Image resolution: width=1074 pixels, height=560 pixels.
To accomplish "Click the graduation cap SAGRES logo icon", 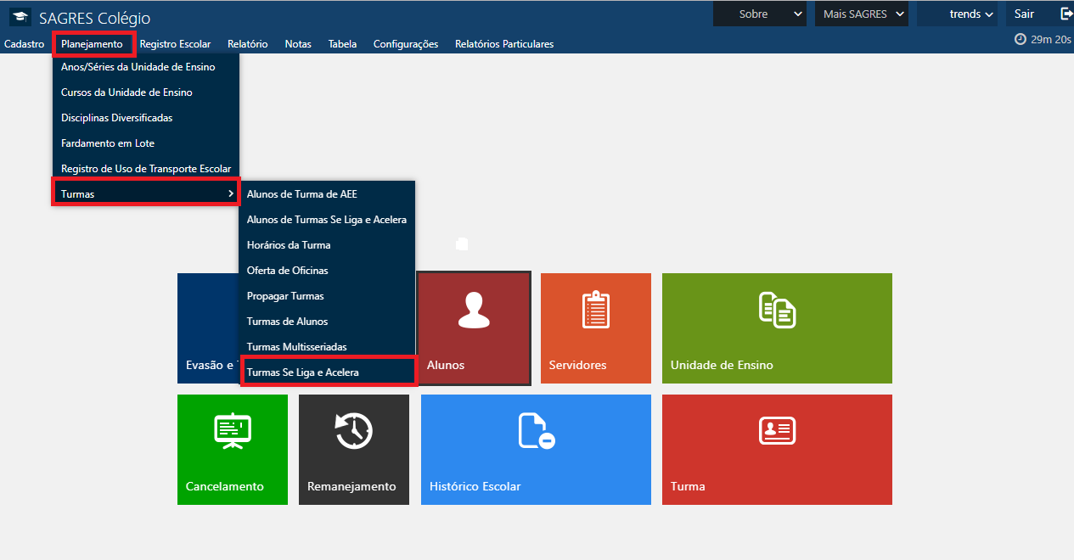I will (x=20, y=17).
